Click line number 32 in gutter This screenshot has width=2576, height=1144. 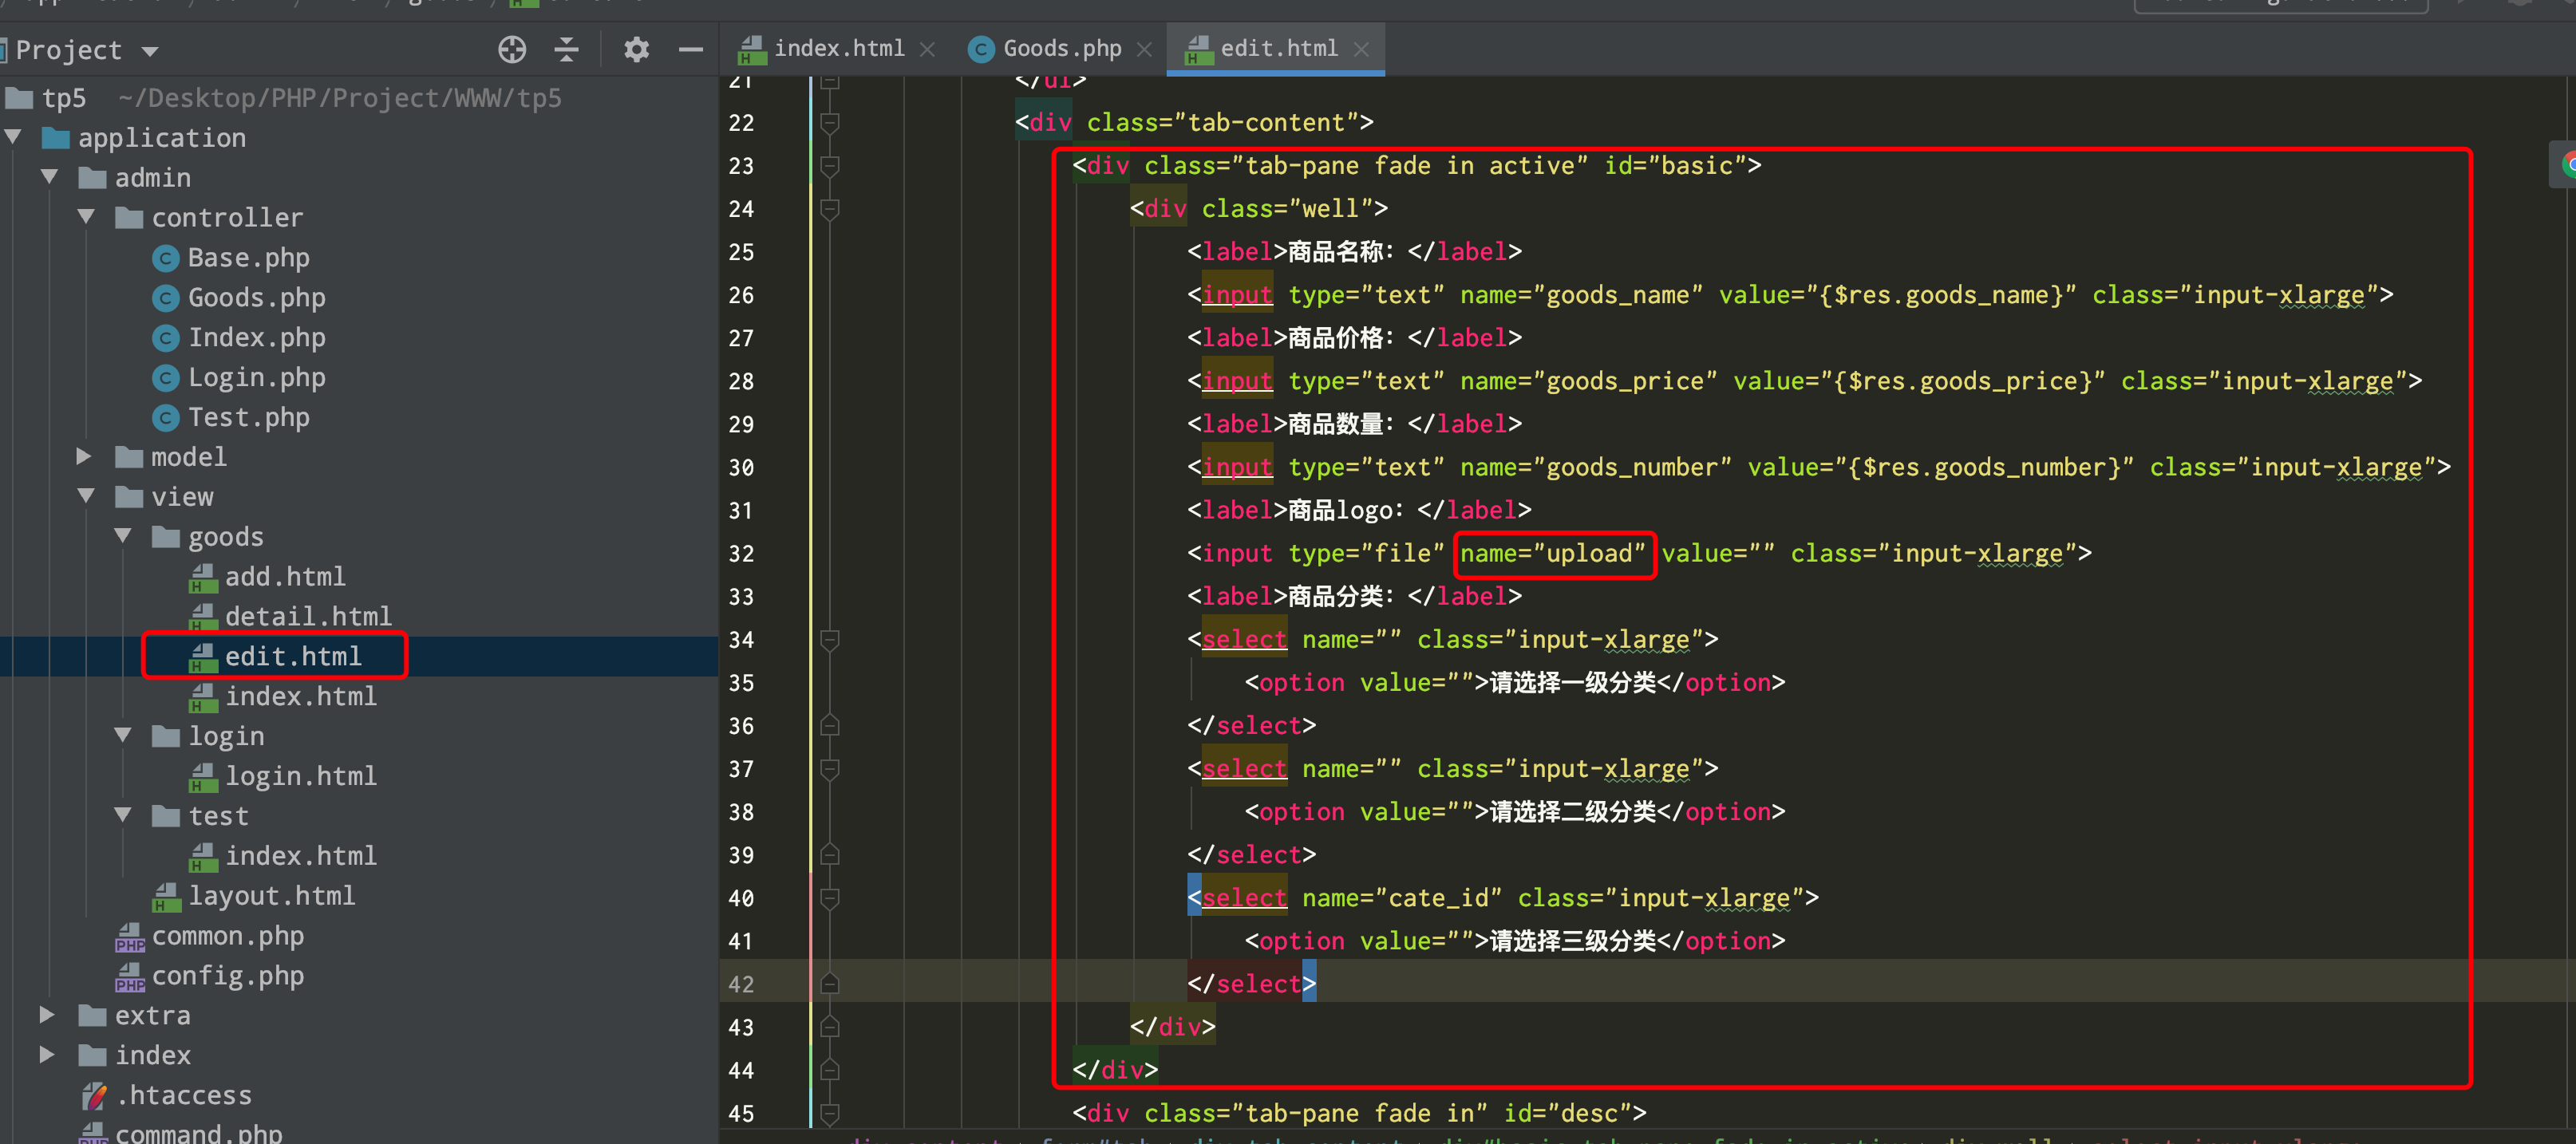(x=741, y=554)
